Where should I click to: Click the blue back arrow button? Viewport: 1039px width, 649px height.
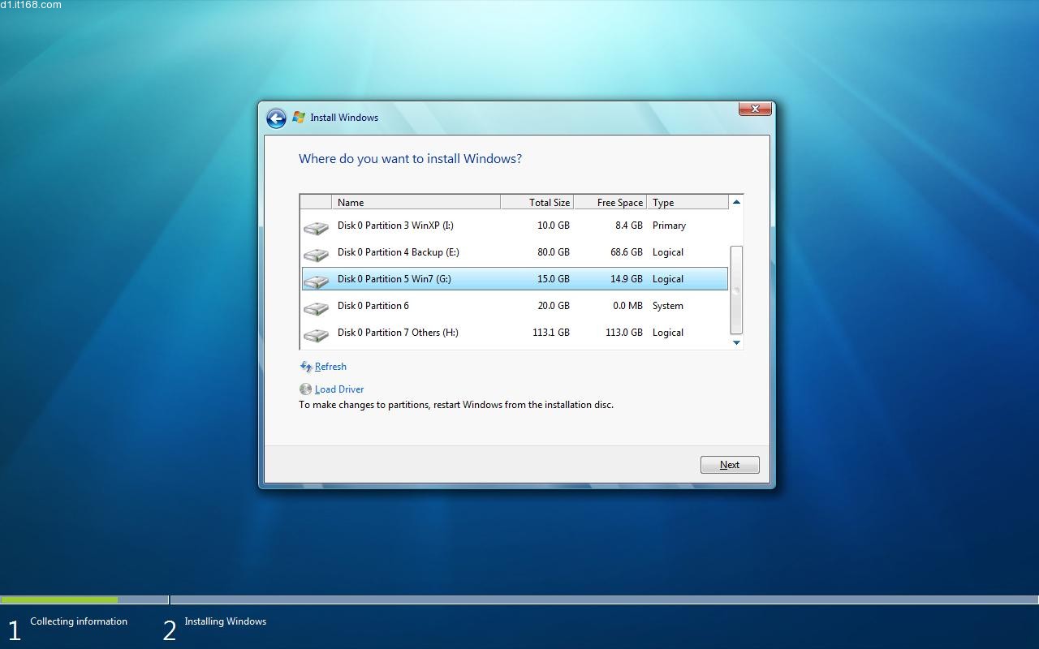pyautogui.click(x=276, y=118)
